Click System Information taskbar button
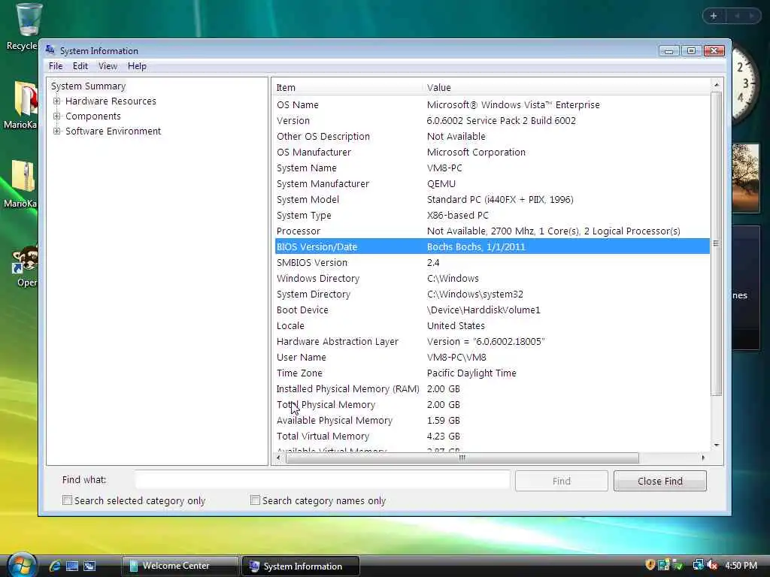Viewport: 770px width, 577px height. click(x=301, y=566)
